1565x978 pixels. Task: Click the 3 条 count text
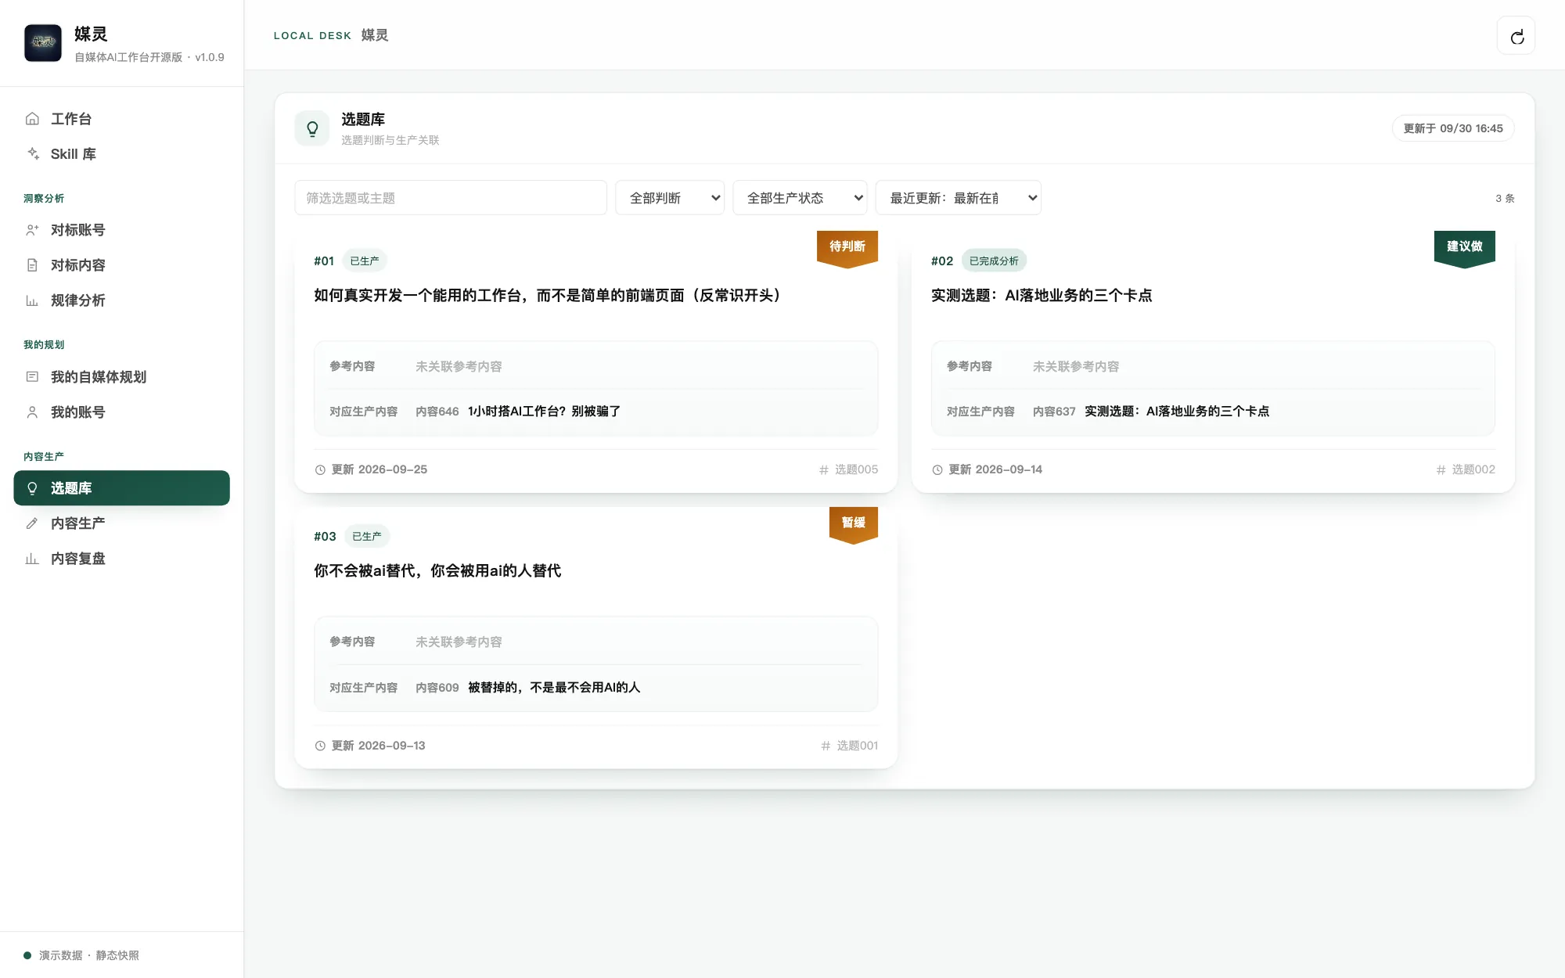coord(1505,199)
